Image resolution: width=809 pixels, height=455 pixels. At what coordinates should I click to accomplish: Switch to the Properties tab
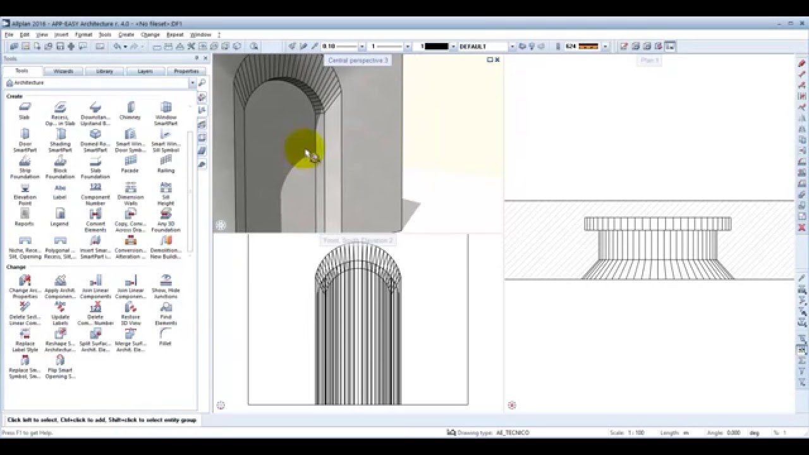tap(186, 71)
